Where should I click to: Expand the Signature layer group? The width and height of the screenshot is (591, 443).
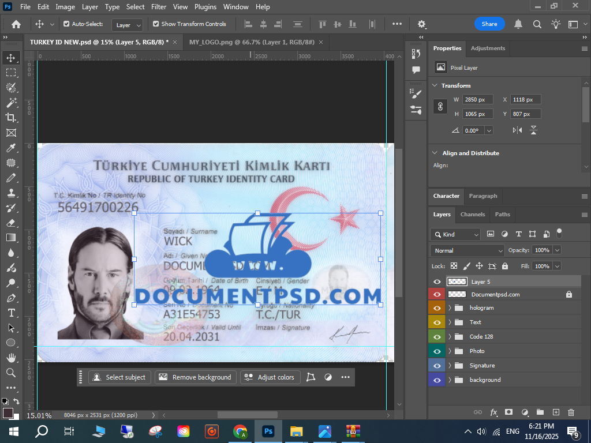pyautogui.click(x=450, y=366)
